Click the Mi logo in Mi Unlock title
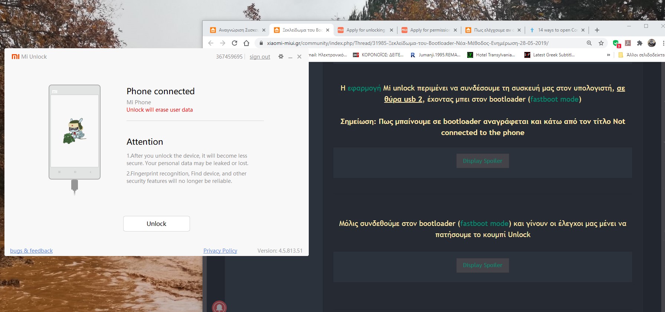The width and height of the screenshot is (665, 312). pyautogui.click(x=16, y=57)
